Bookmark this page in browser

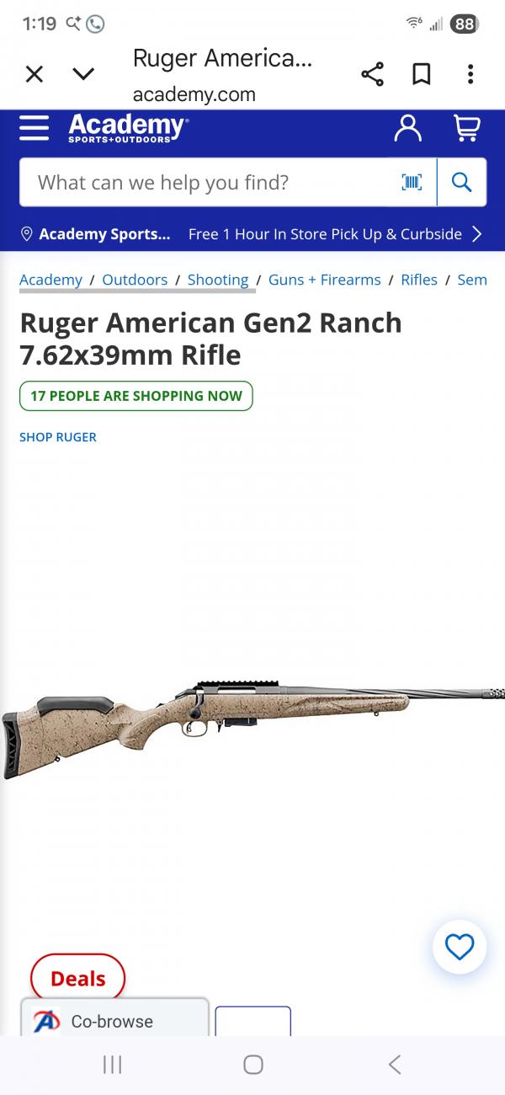[x=422, y=74]
